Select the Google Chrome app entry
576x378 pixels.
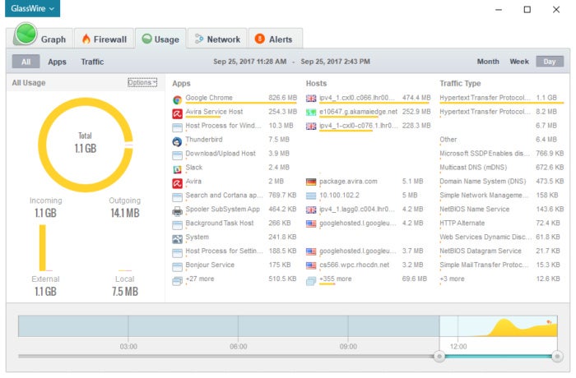tap(209, 98)
